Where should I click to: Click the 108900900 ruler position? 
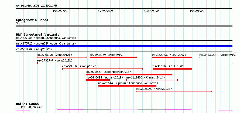[x=151, y=11]
